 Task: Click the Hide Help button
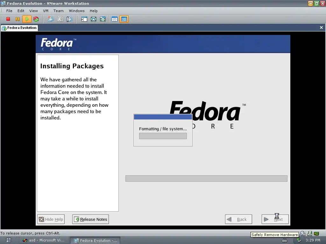pos(51,219)
